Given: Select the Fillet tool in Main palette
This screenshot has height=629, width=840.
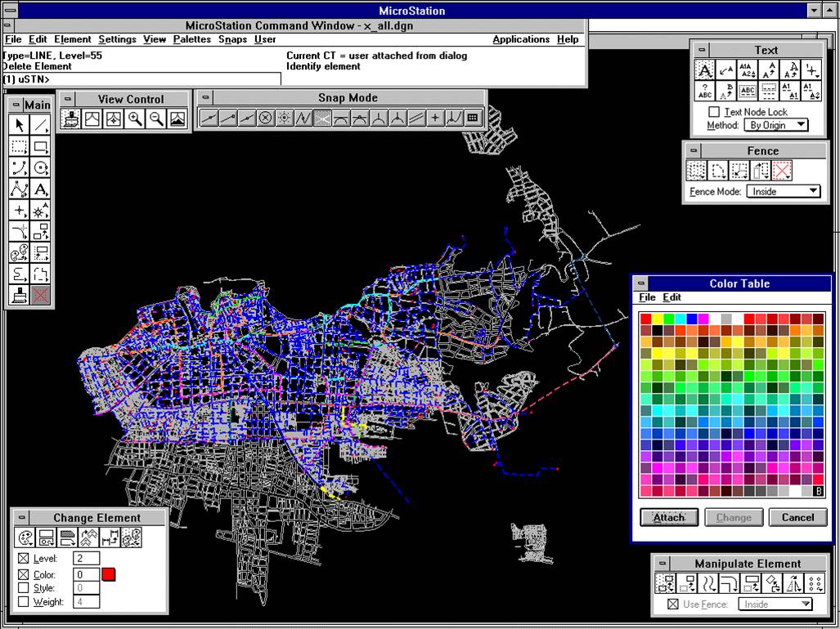Looking at the screenshot, I should 20,231.
